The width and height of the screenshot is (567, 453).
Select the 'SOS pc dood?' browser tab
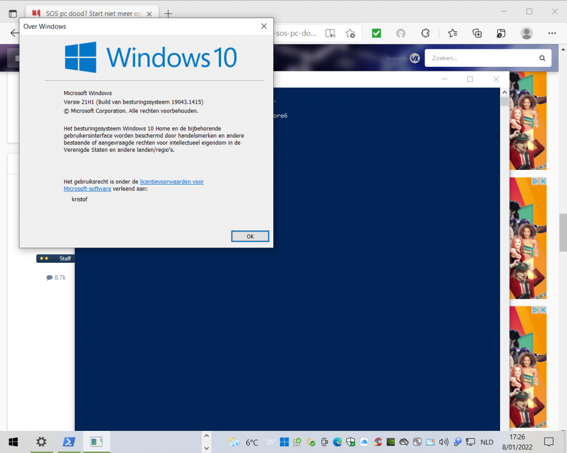[x=87, y=14]
